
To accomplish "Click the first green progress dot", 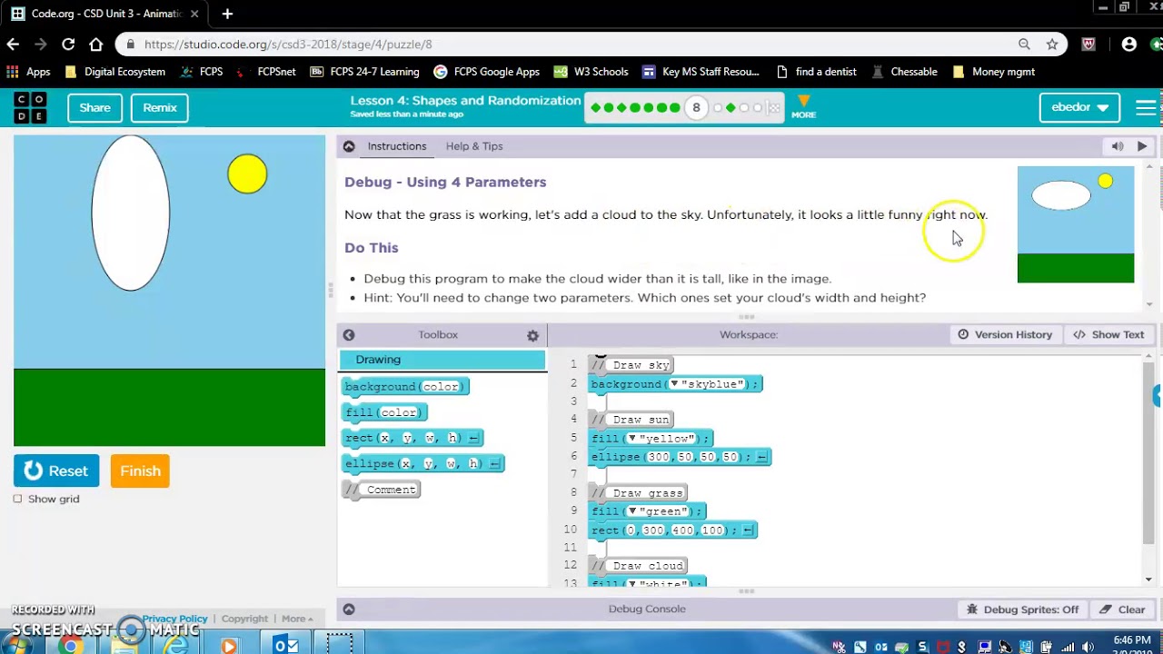I will (x=596, y=108).
